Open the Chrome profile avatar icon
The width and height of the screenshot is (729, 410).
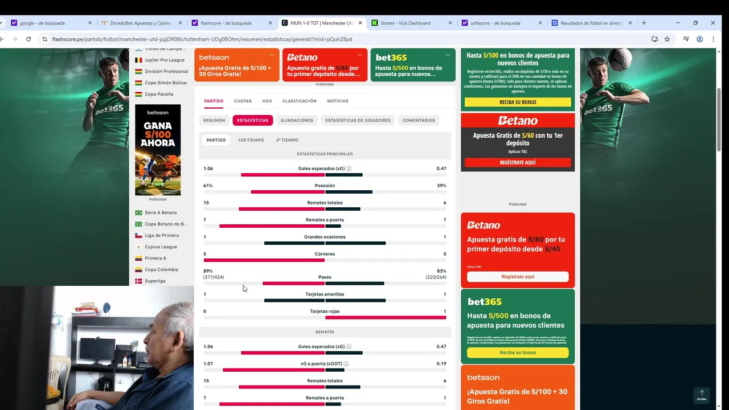699,39
